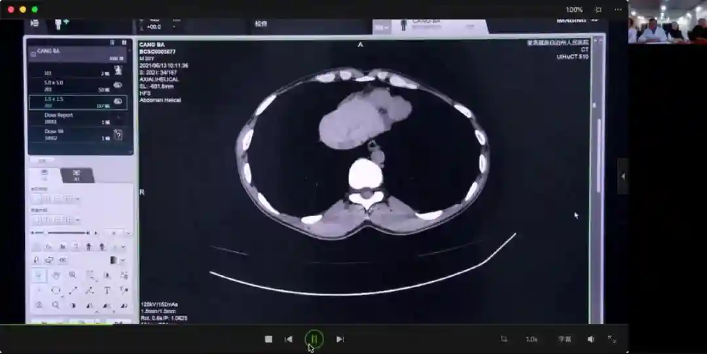Enter fullscreen mode in the player
This screenshot has width=707, height=354.
612,339
